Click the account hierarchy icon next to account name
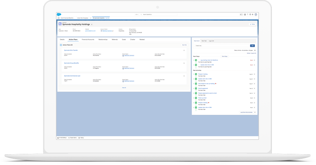The image size is (316, 165). [x=92, y=24]
